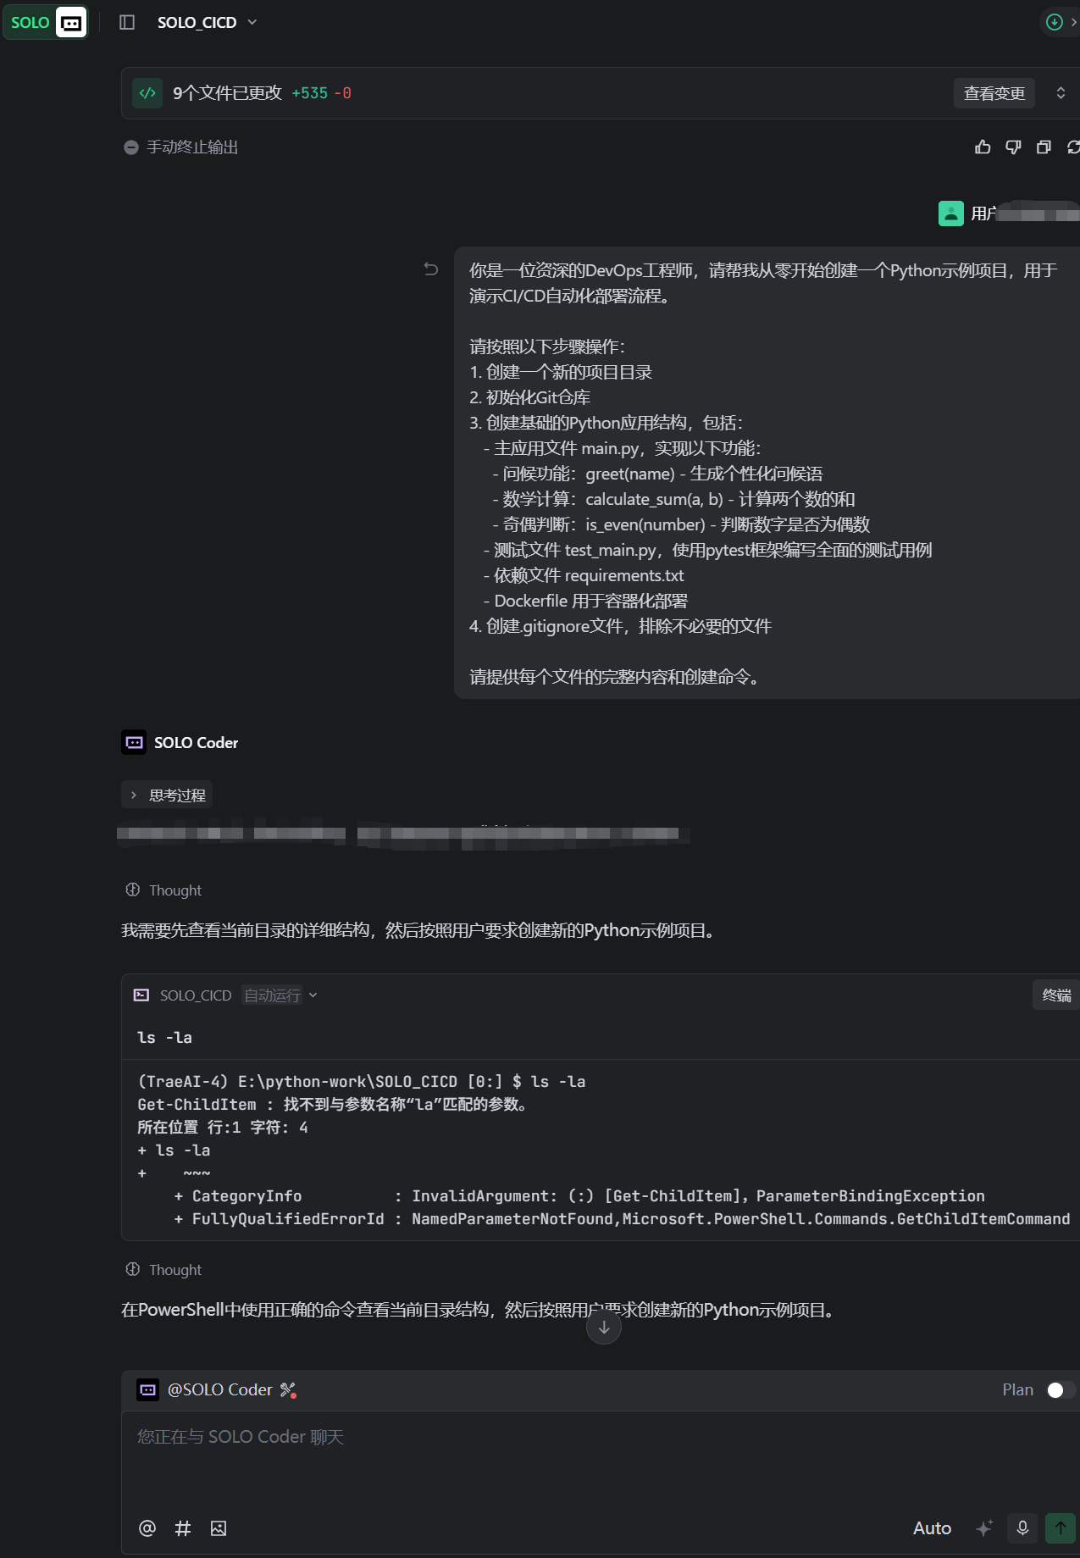Click the 查看变更 button
Viewport: 1080px width, 1558px height.
pyautogui.click(x=994, y=93)
